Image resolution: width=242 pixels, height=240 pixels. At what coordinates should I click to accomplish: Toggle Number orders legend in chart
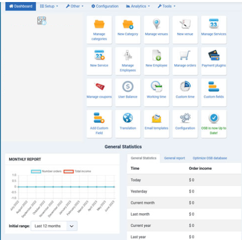point(46,171)
